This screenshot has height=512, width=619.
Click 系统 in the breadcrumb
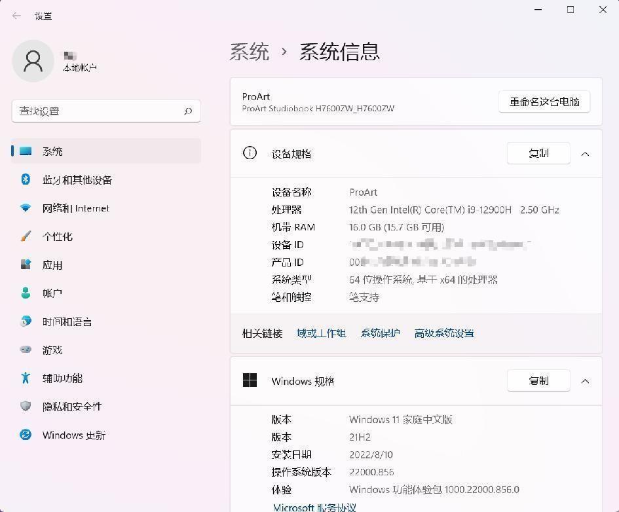[x=250, y=52]
